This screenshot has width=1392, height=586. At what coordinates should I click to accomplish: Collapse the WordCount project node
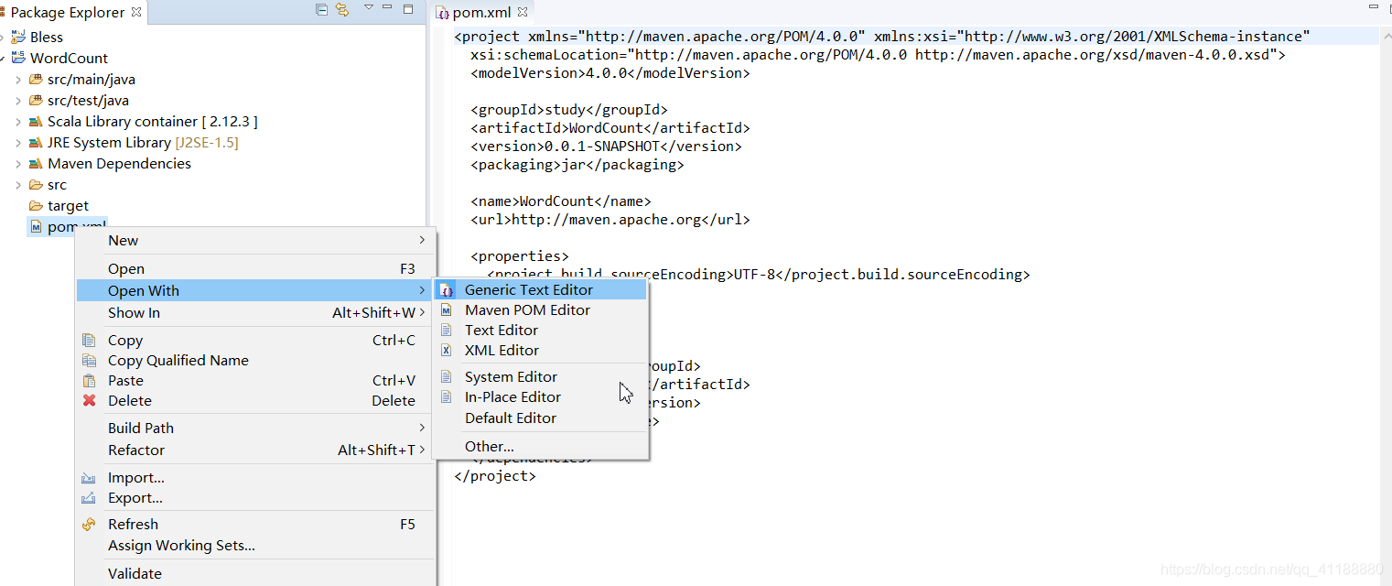click(4, 59)
